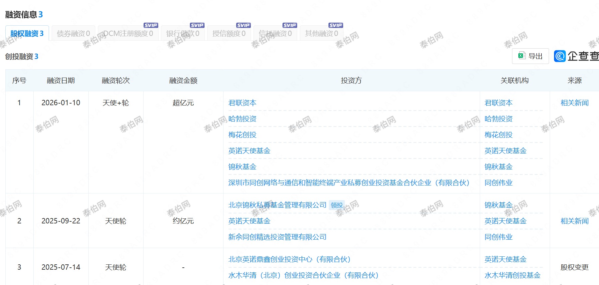Click the SVIP badge above 信托融资
This screenshot has width=599, height=285.
[290, 25]
